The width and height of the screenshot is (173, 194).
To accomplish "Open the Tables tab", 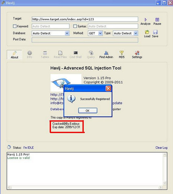I will tap(45, 55).
